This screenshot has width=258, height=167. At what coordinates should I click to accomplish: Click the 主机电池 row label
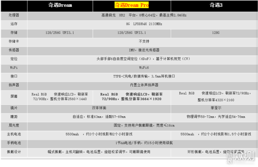[14, 134]
